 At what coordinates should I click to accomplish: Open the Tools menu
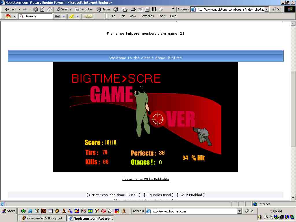click(162, 16)
